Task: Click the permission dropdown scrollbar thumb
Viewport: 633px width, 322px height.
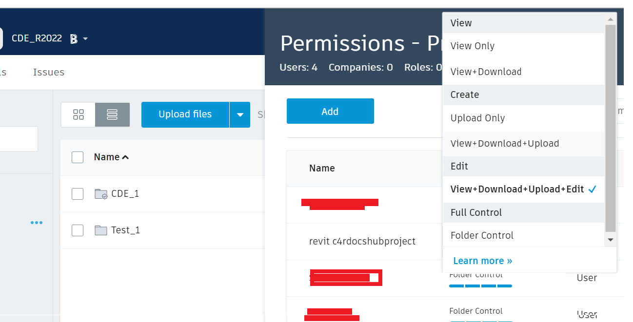Action: pyautogui.click(x=610, y=128)
